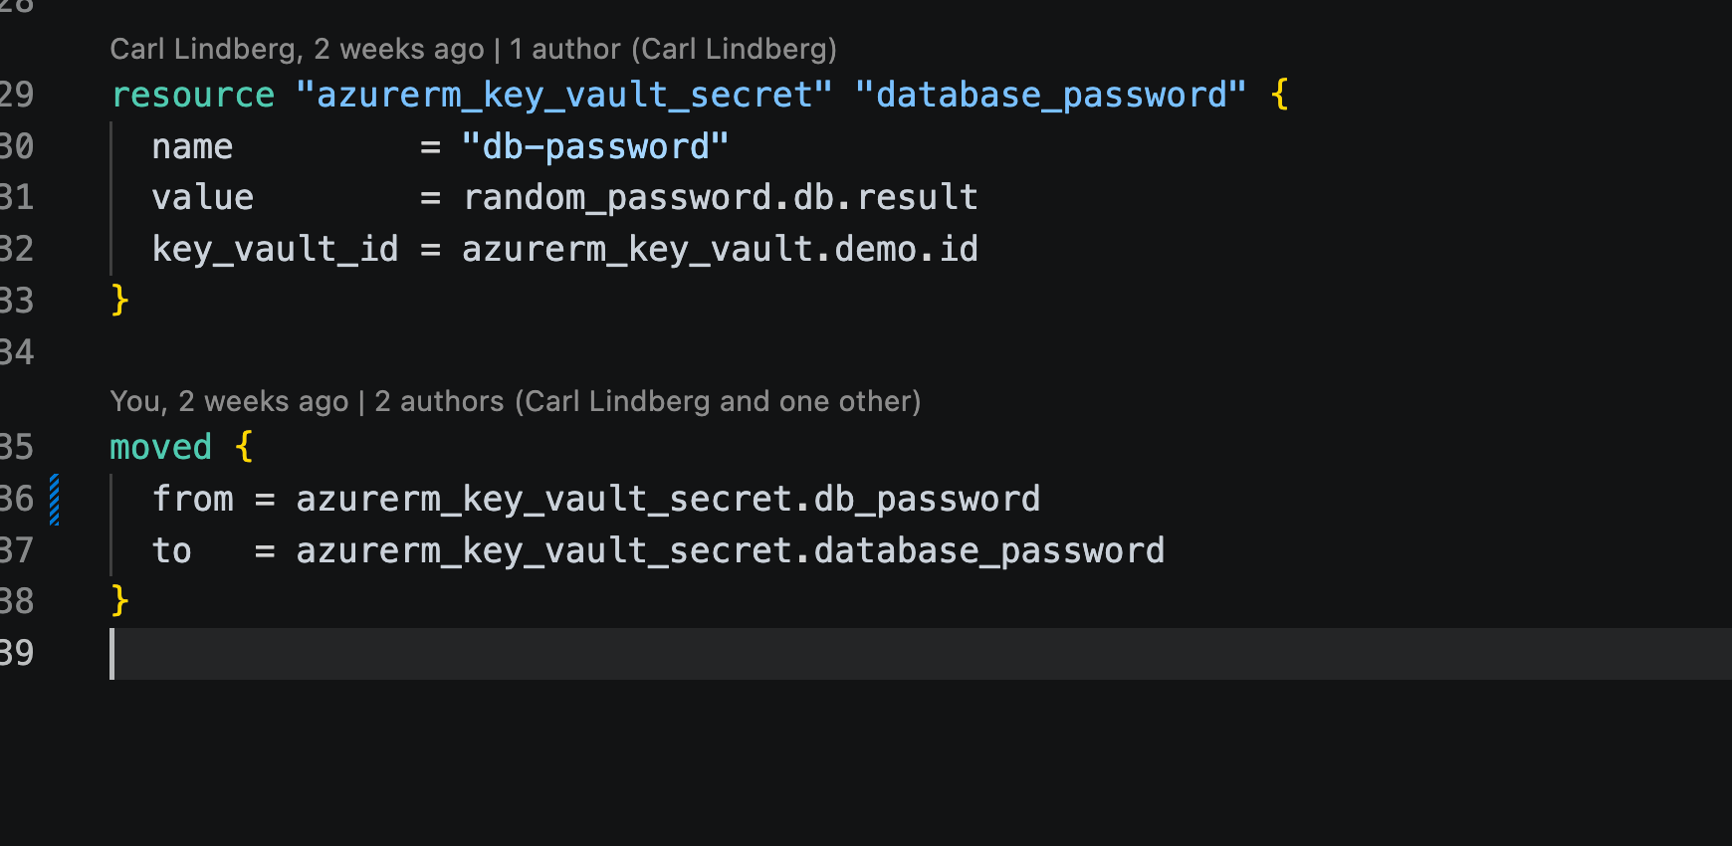Click the blue modified-line gutter marker on line 36
Viewport: 1732px width, 846px height.
55,500
